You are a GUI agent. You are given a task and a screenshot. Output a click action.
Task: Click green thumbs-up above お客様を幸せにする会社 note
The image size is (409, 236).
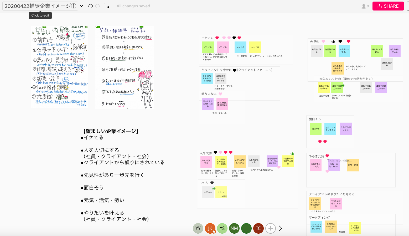pyautogui.click(x=292, y=154)
